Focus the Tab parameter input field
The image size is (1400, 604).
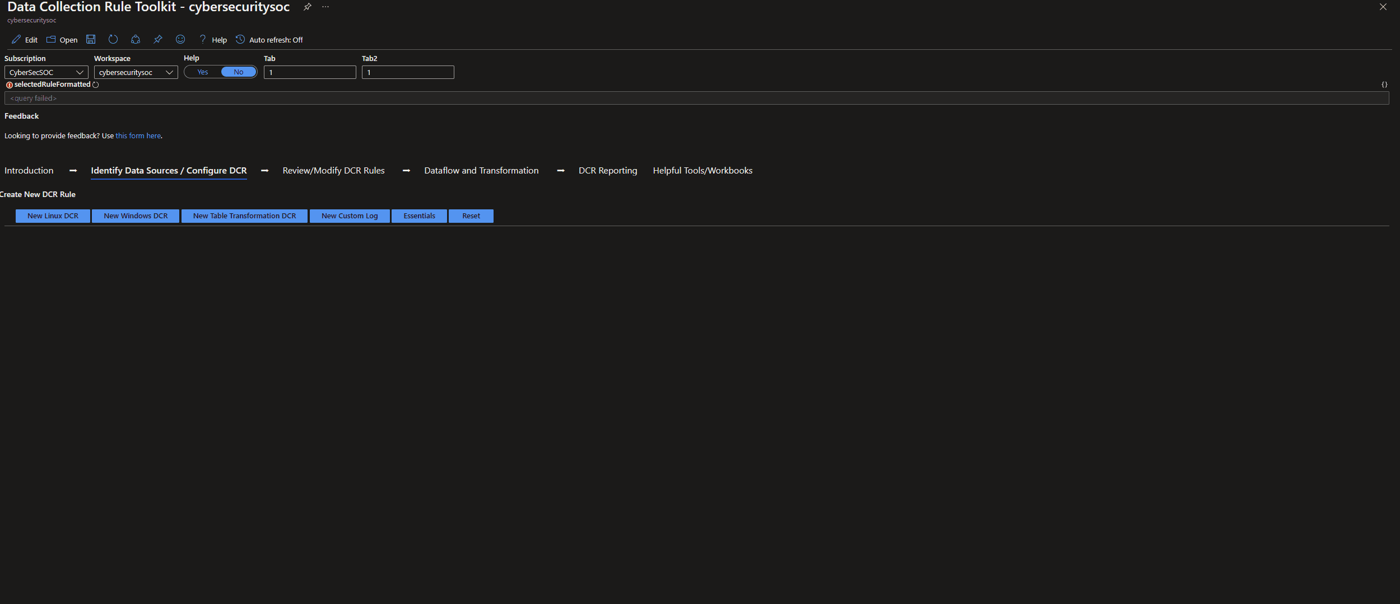tap(310, 72)
